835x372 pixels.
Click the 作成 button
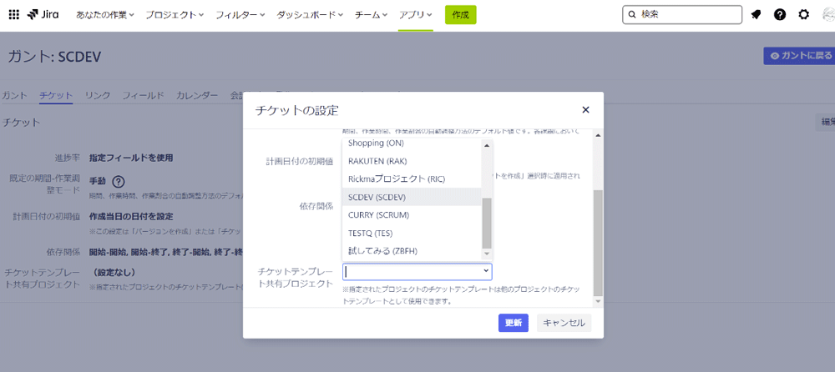(461, 15)
